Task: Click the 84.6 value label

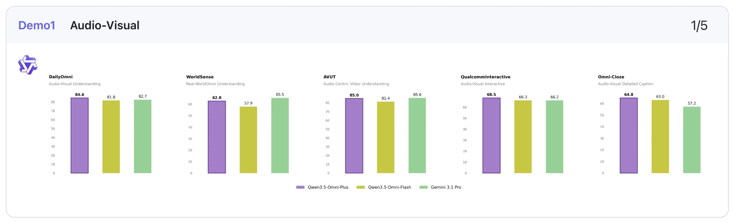Action: [x=80, y=94]
